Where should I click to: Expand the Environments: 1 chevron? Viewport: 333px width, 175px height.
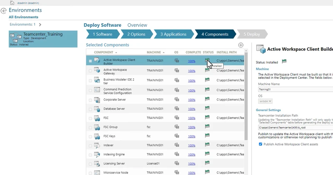40,24
